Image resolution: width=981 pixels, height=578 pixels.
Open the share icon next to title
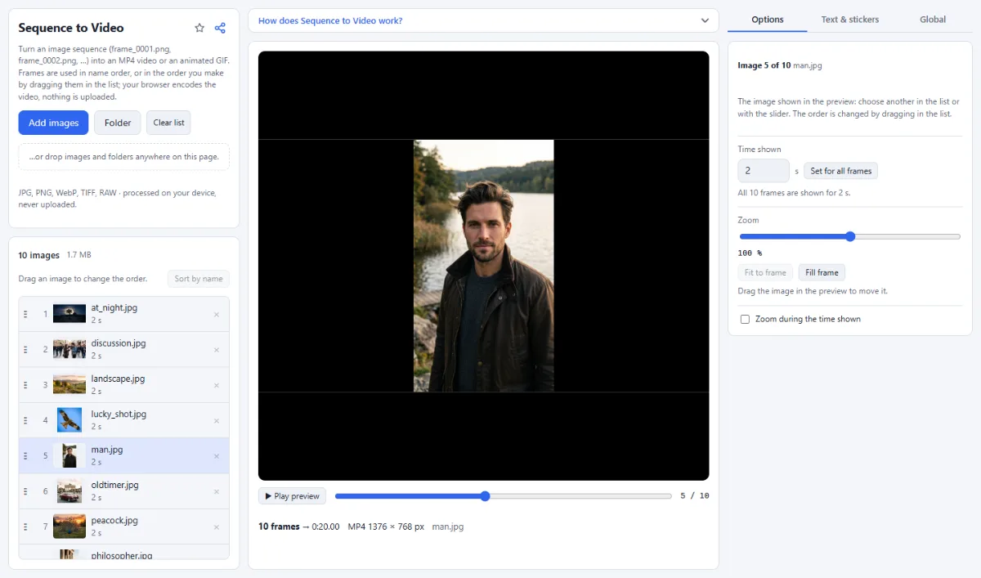220,28
